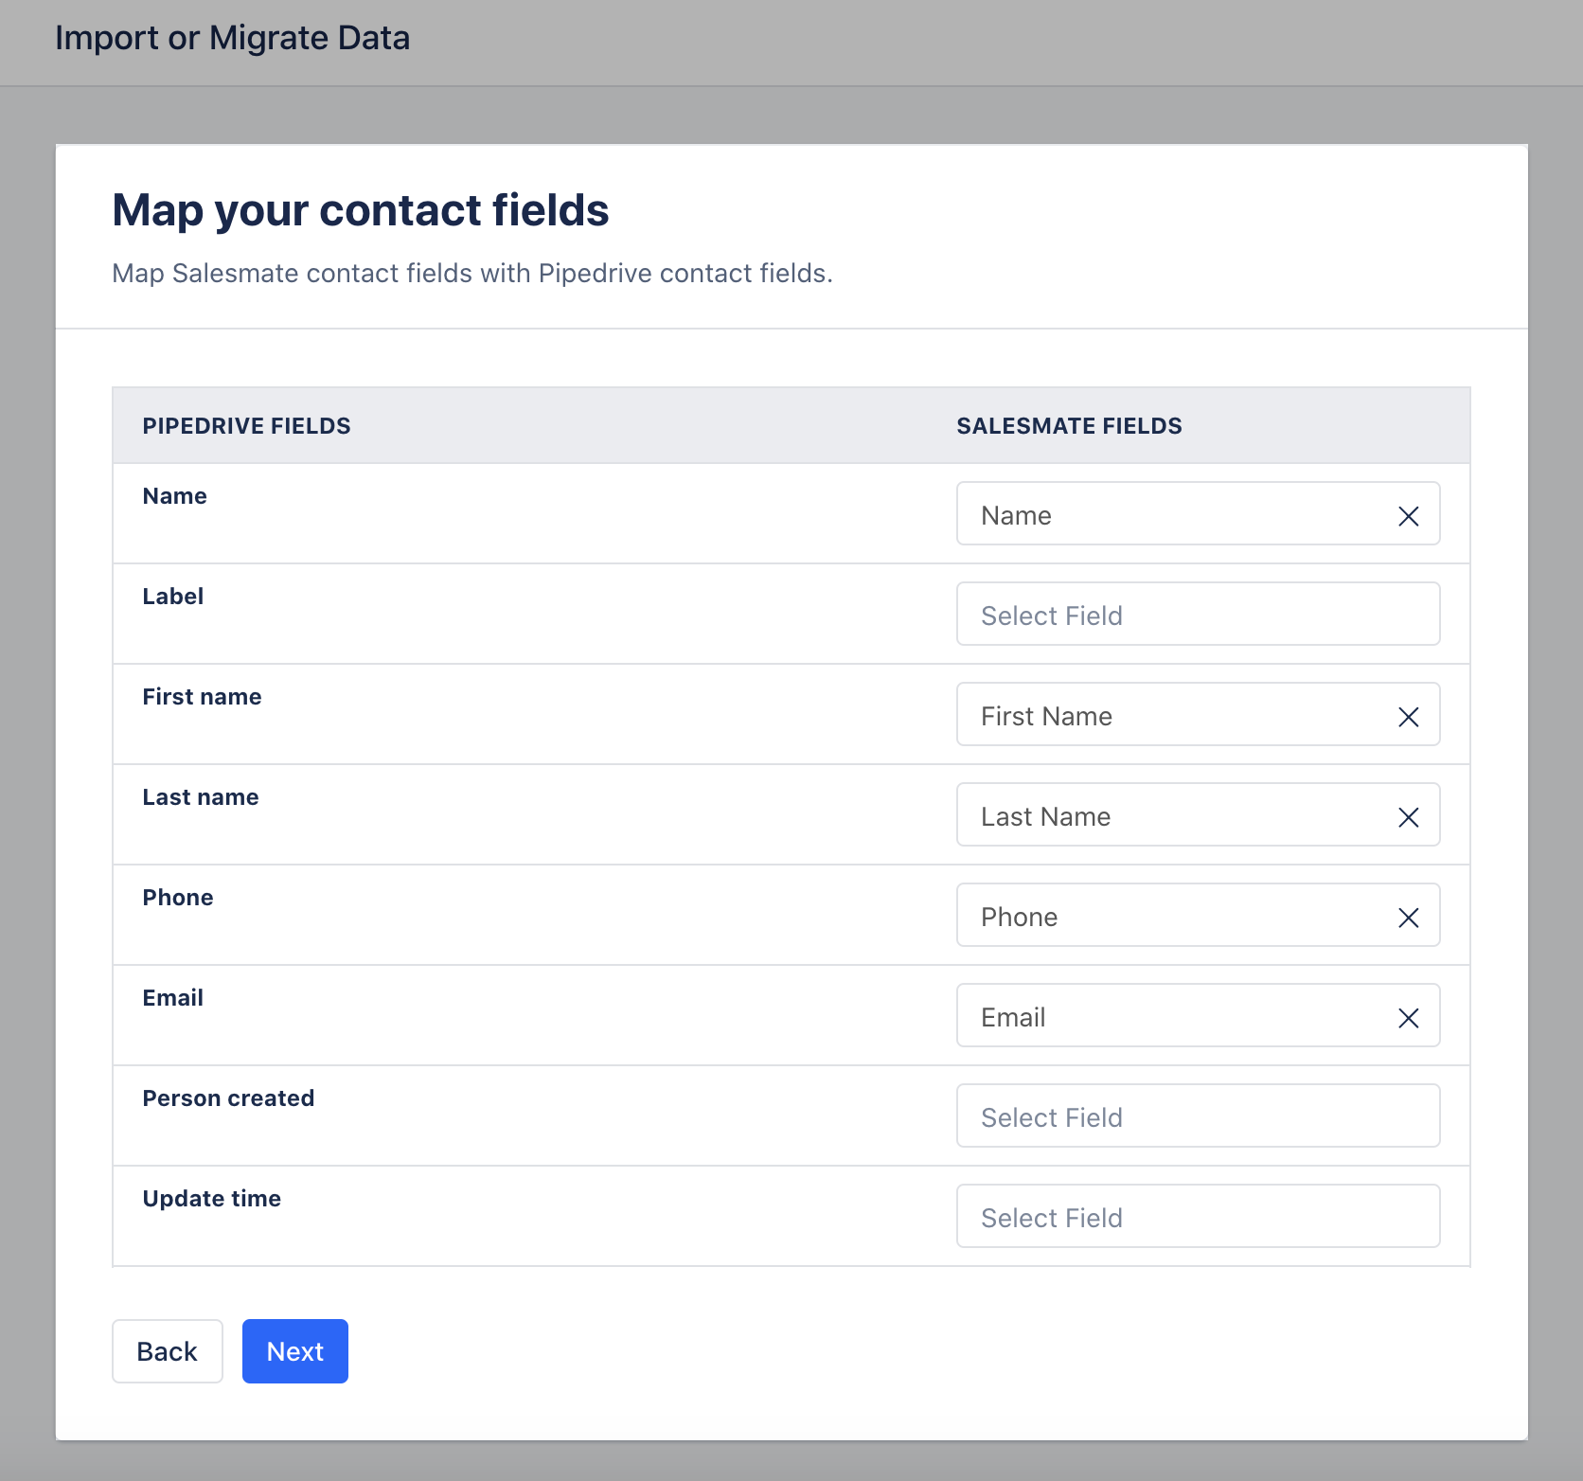Click the Map Salesmate contact fields description
This screenshot has height=1481, width=1583.
pos(472,274)
